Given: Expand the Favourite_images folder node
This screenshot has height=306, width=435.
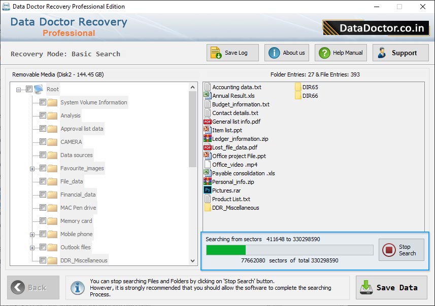Looking at the screenshot, I should [x=32, y=169].
